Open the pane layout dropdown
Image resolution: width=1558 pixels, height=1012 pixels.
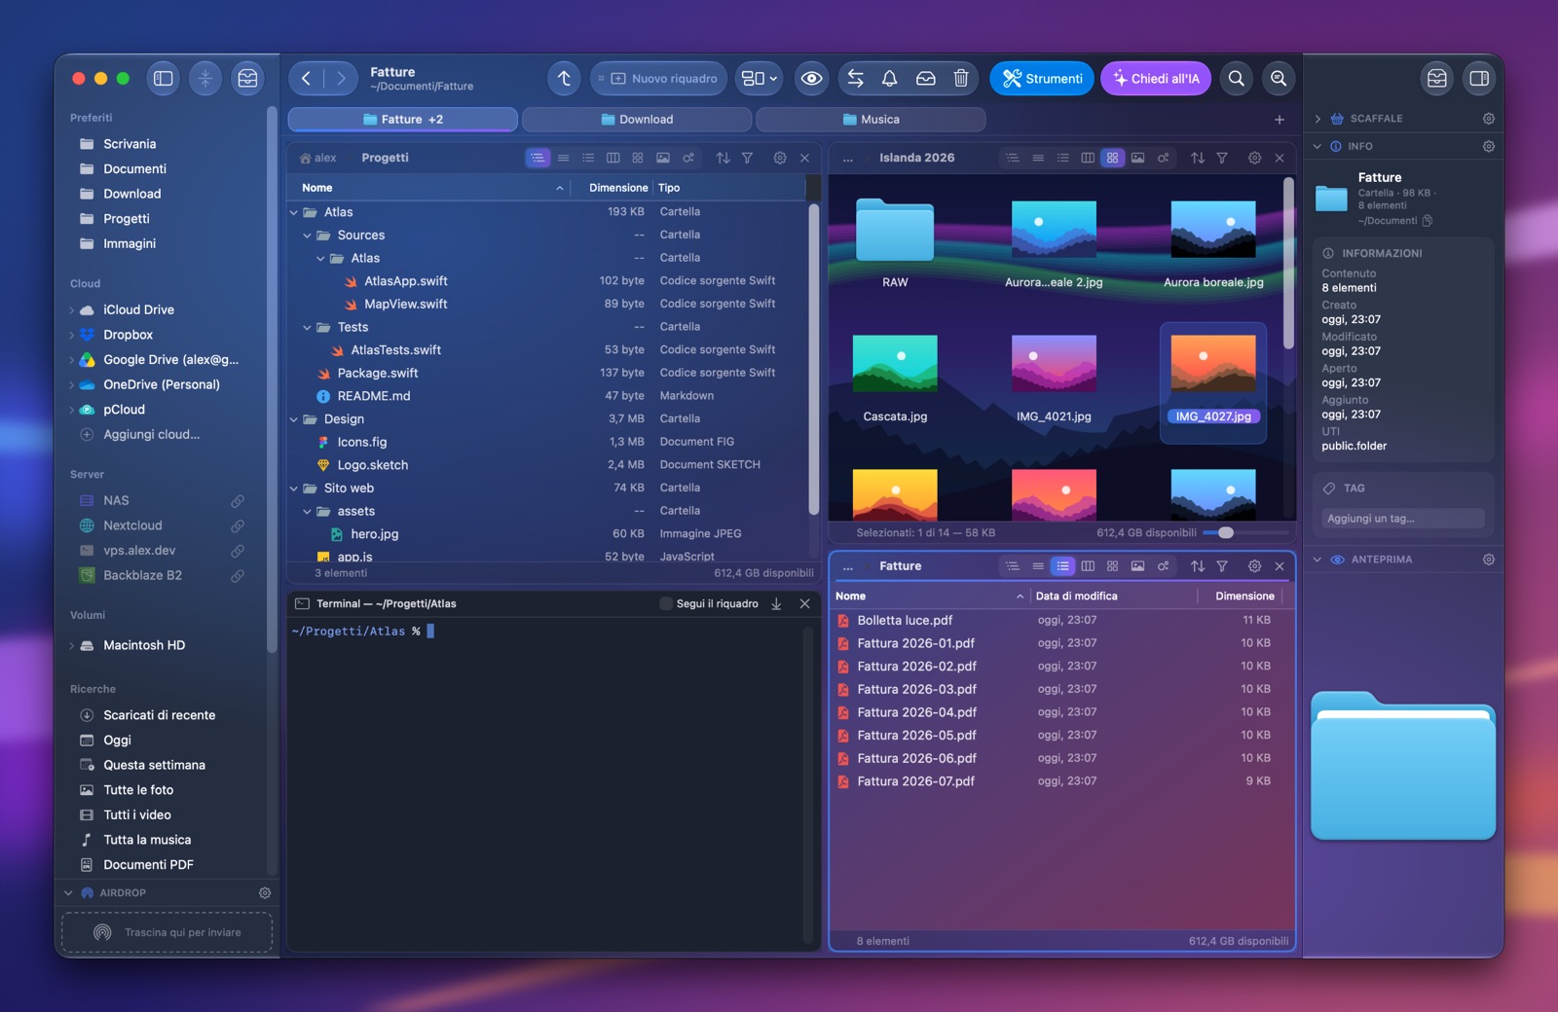point(760,79)
